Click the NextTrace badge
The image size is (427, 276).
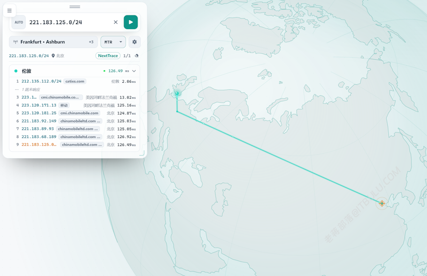click(x=108, y=56)
